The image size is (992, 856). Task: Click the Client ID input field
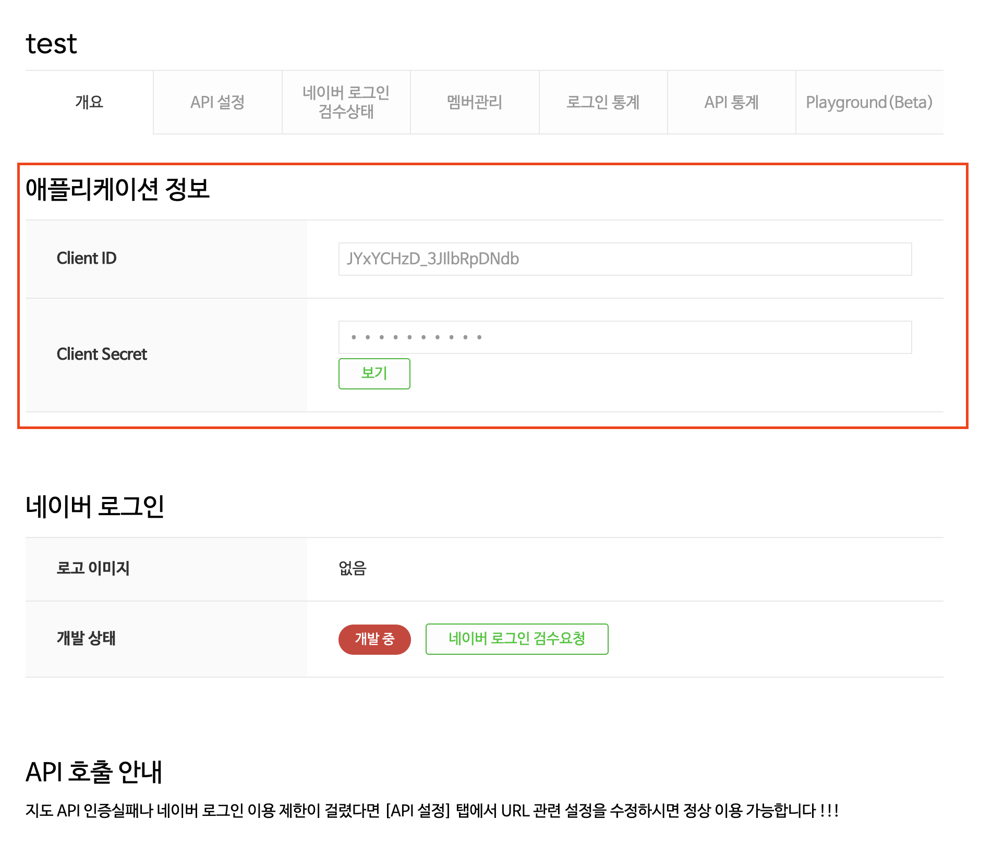coord(625,259)
